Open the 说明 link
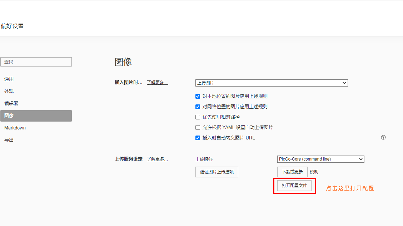The image size is (403, 226). (314, 172)
